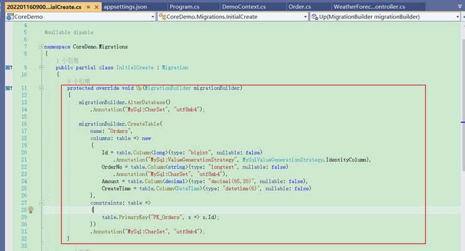Viewport: 465px width, 251px height.
Task: Click the vertical scrollbar thumb of the editor
Action: [463, 105]
